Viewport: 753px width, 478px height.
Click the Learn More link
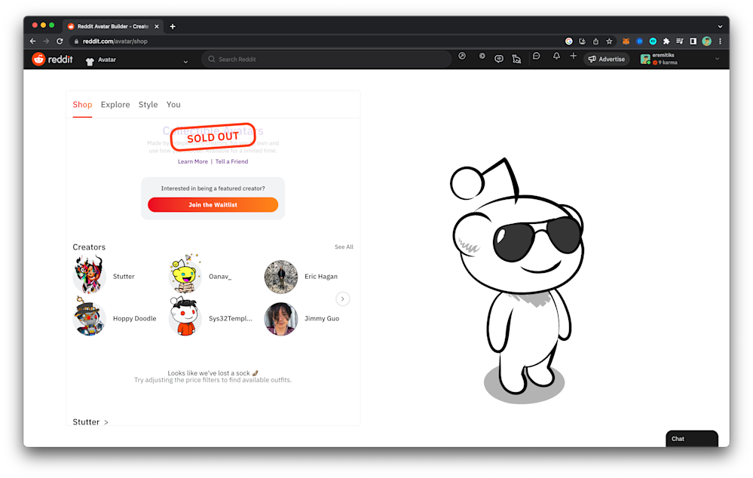point(192,161)
